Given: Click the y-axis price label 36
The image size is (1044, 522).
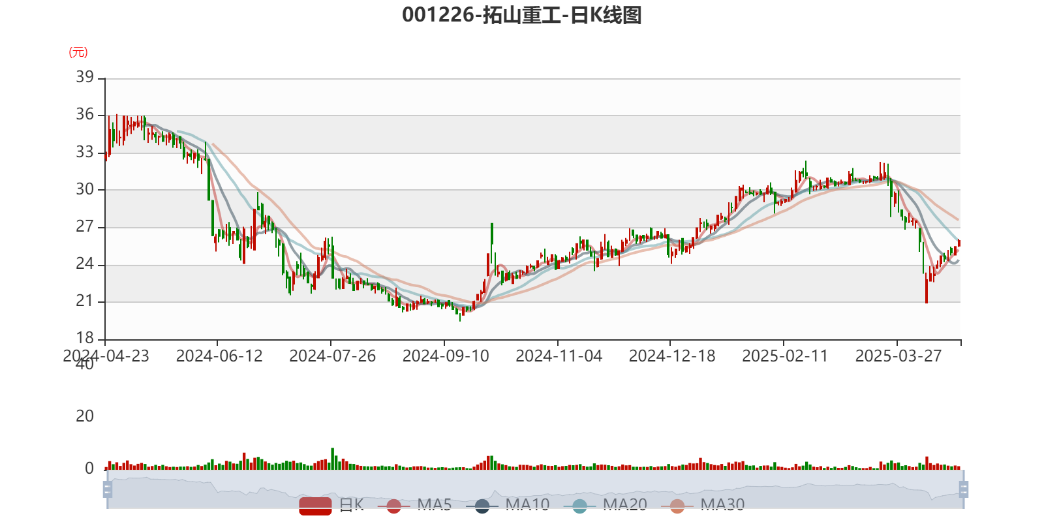Looking at the screenshot, I should (85, 115).
